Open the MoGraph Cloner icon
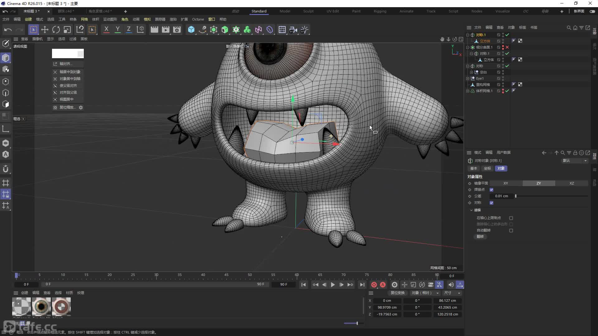Image resolution: width=598 pixels, height=336 pixels. pyautogui.click(x=236, y=30)
